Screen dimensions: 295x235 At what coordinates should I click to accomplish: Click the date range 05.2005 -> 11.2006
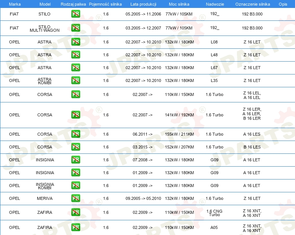[x=143, y=14]
